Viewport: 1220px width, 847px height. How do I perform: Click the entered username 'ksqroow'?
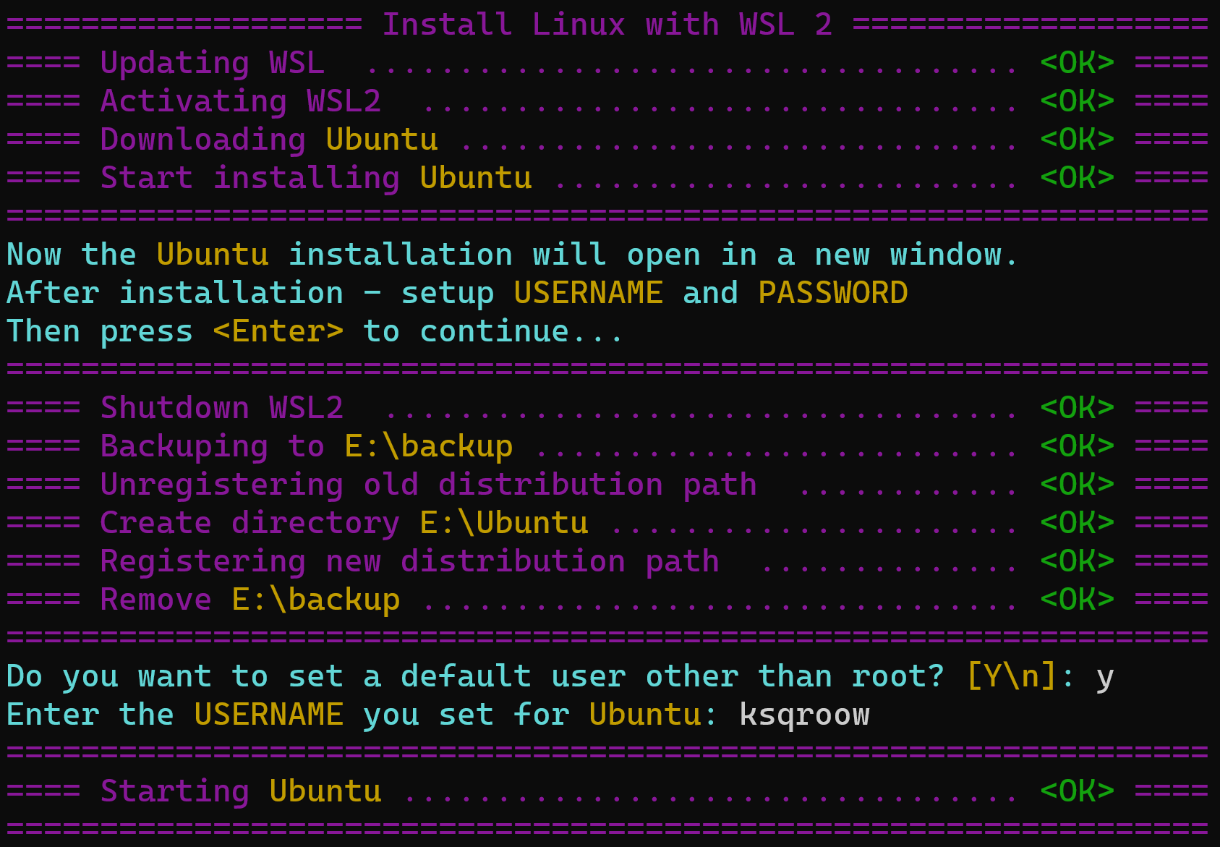804,715
